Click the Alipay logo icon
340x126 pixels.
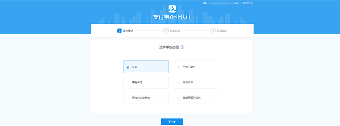[172, 9]
